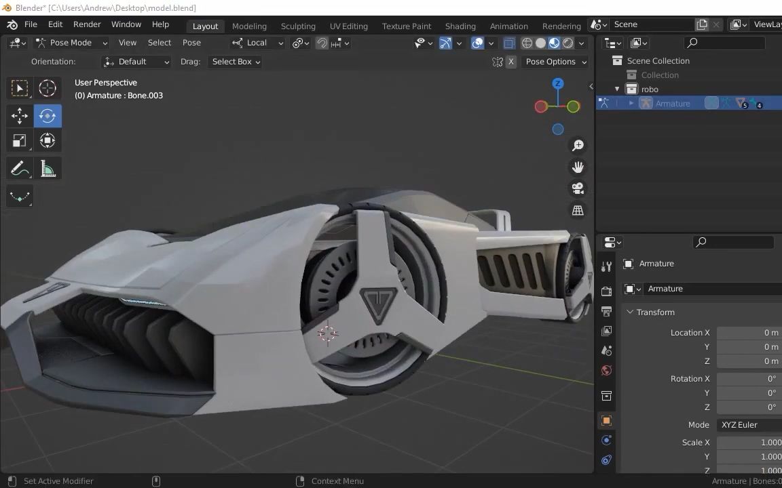
Task: Open the Object properties tab
Action: click(606, 421)
